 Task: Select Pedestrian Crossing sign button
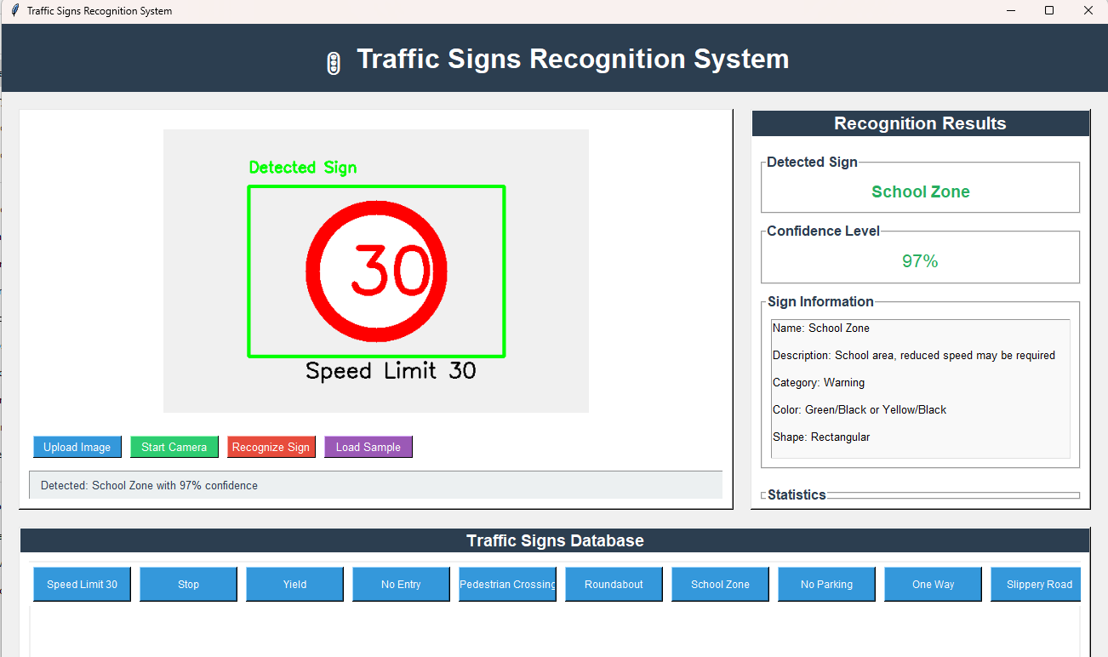coord(507,584)
